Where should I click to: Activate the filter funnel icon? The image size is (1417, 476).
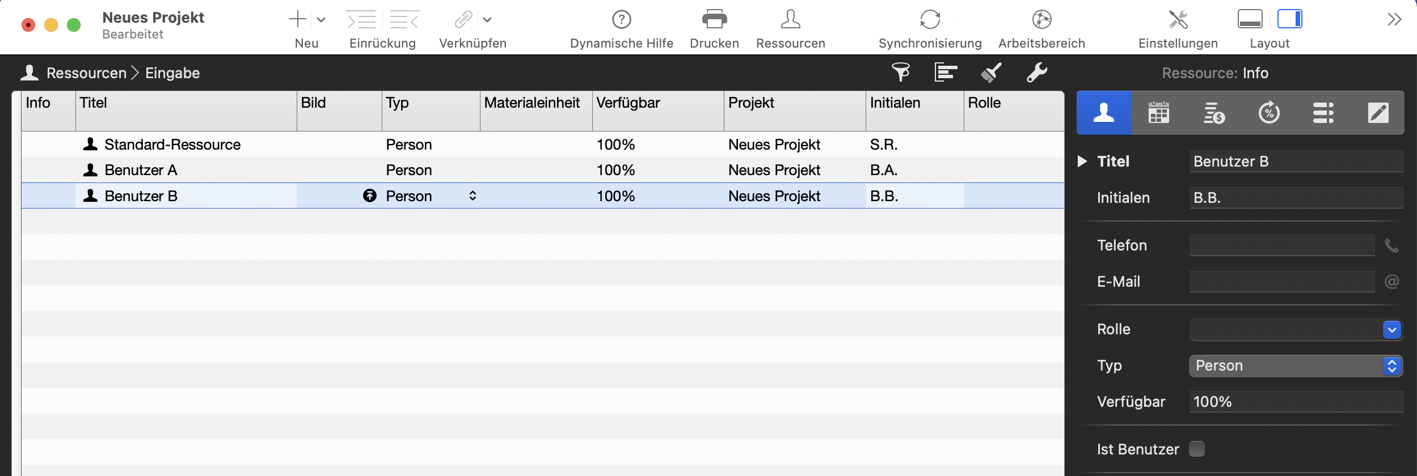point(901,73)
